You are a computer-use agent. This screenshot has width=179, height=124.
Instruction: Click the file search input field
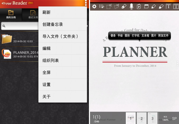click(20, 26)
